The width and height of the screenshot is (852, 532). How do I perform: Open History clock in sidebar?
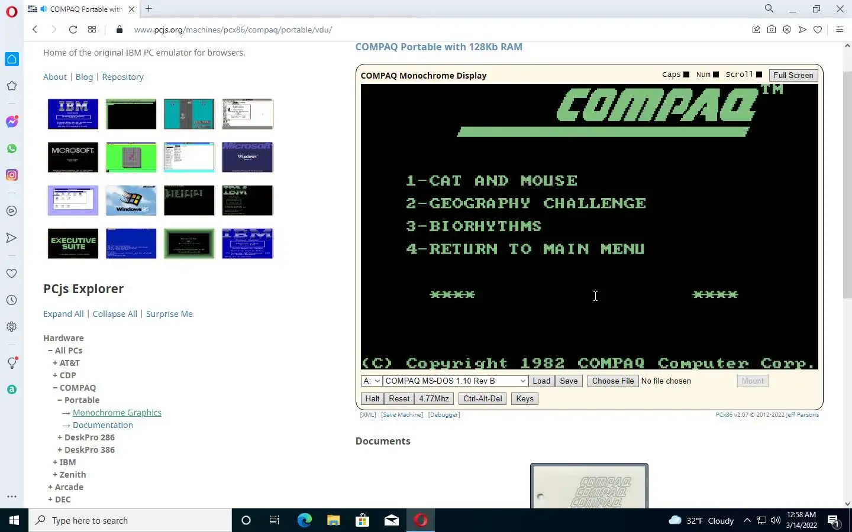click(x=12, y=300)
